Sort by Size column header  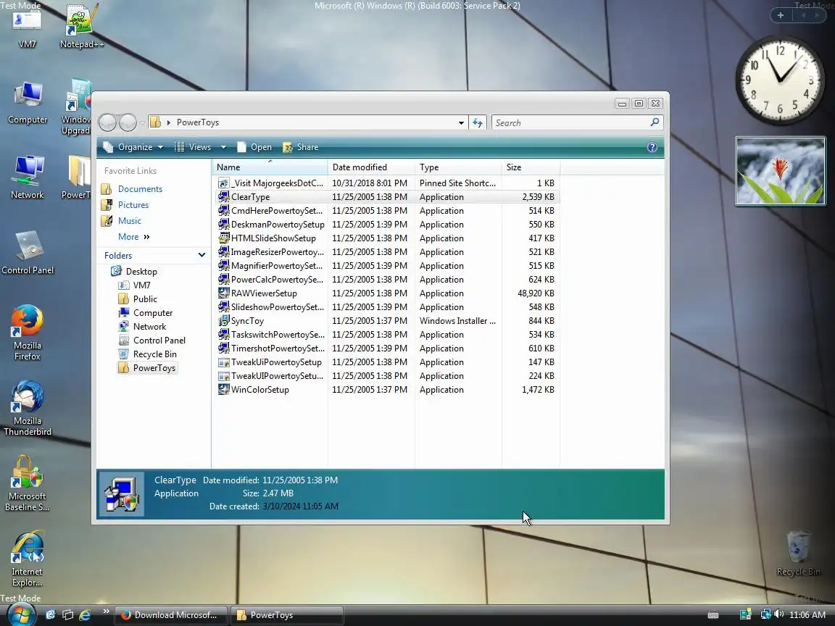[531, 167]
